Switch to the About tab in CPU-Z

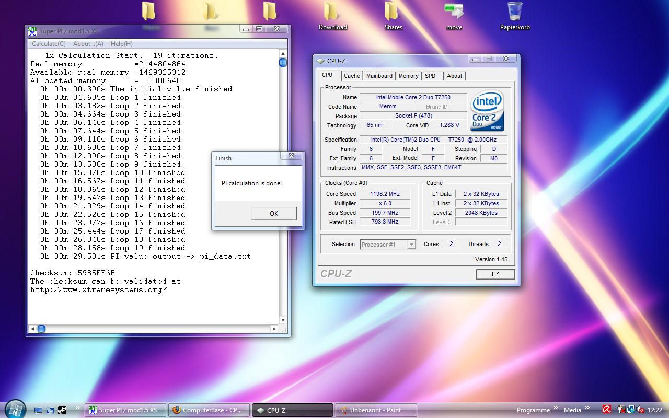(x=454, y=76)
